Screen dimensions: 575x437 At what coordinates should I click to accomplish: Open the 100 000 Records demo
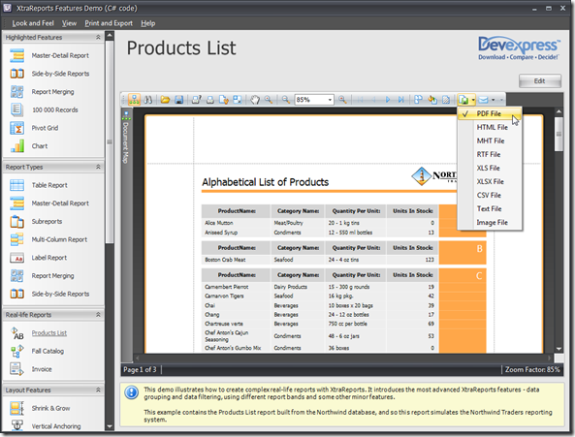tap(44, 109)
